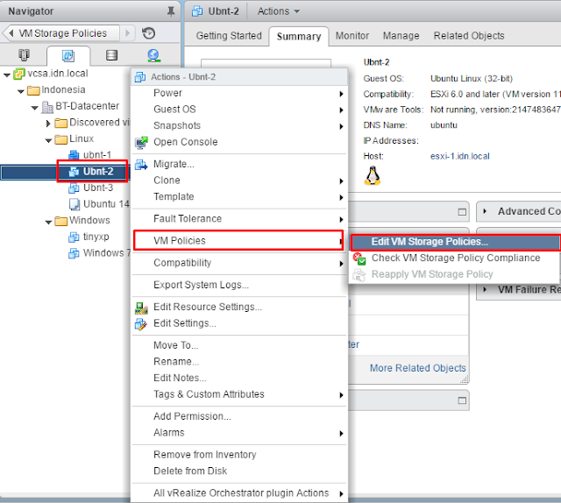Collapse the vcsa.idn.local tree node
This screenshot has height=503, width=561.
7,74
